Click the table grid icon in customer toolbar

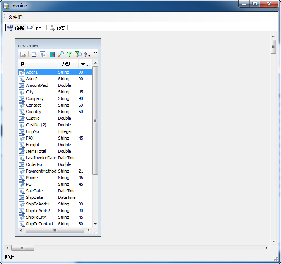[34, 54]
